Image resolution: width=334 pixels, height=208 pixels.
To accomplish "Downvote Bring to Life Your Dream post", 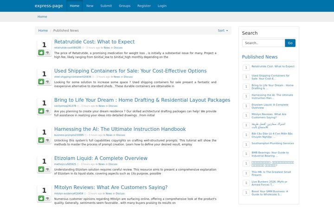I will (x=47, y=111).
